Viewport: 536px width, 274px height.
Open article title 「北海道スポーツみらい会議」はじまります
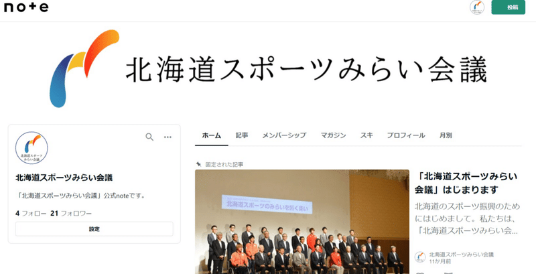tap(466, 183)
